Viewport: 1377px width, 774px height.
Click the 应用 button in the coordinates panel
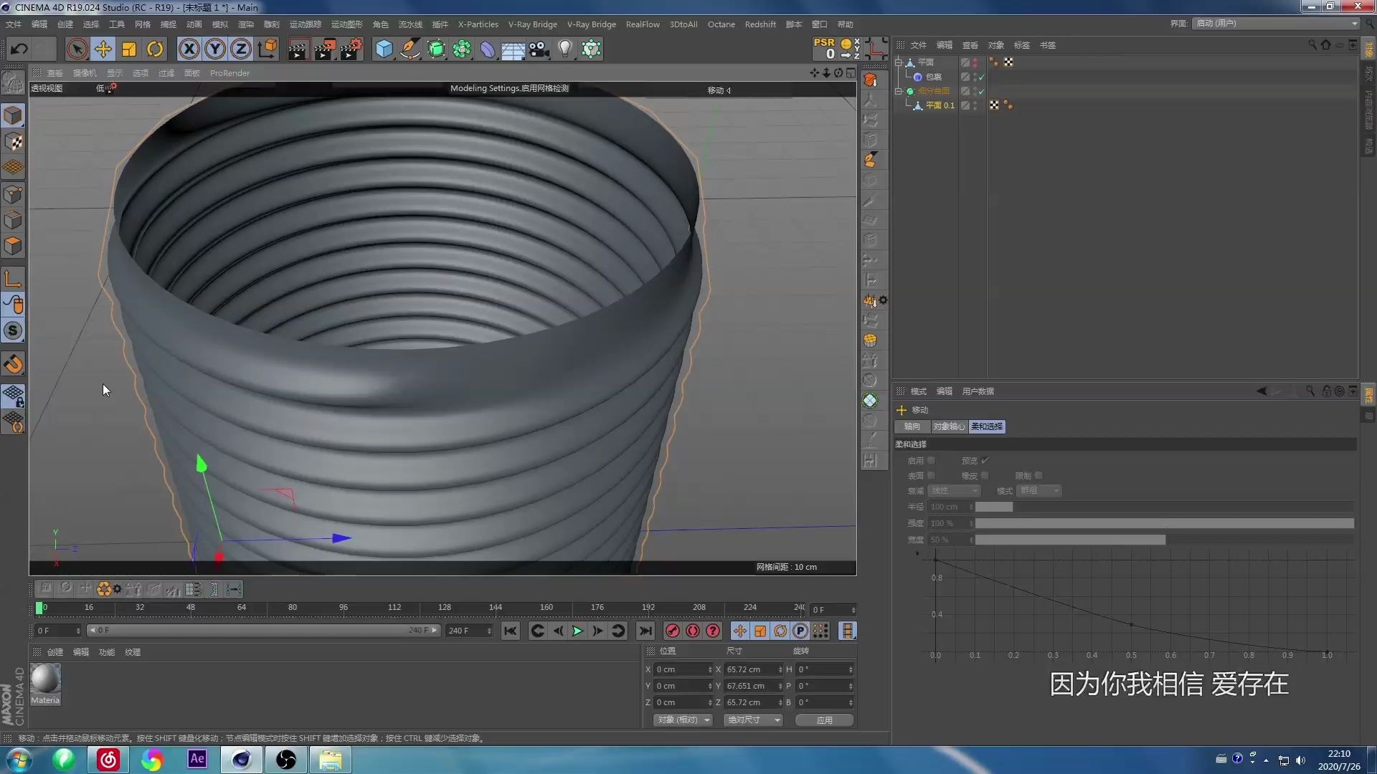824,720
